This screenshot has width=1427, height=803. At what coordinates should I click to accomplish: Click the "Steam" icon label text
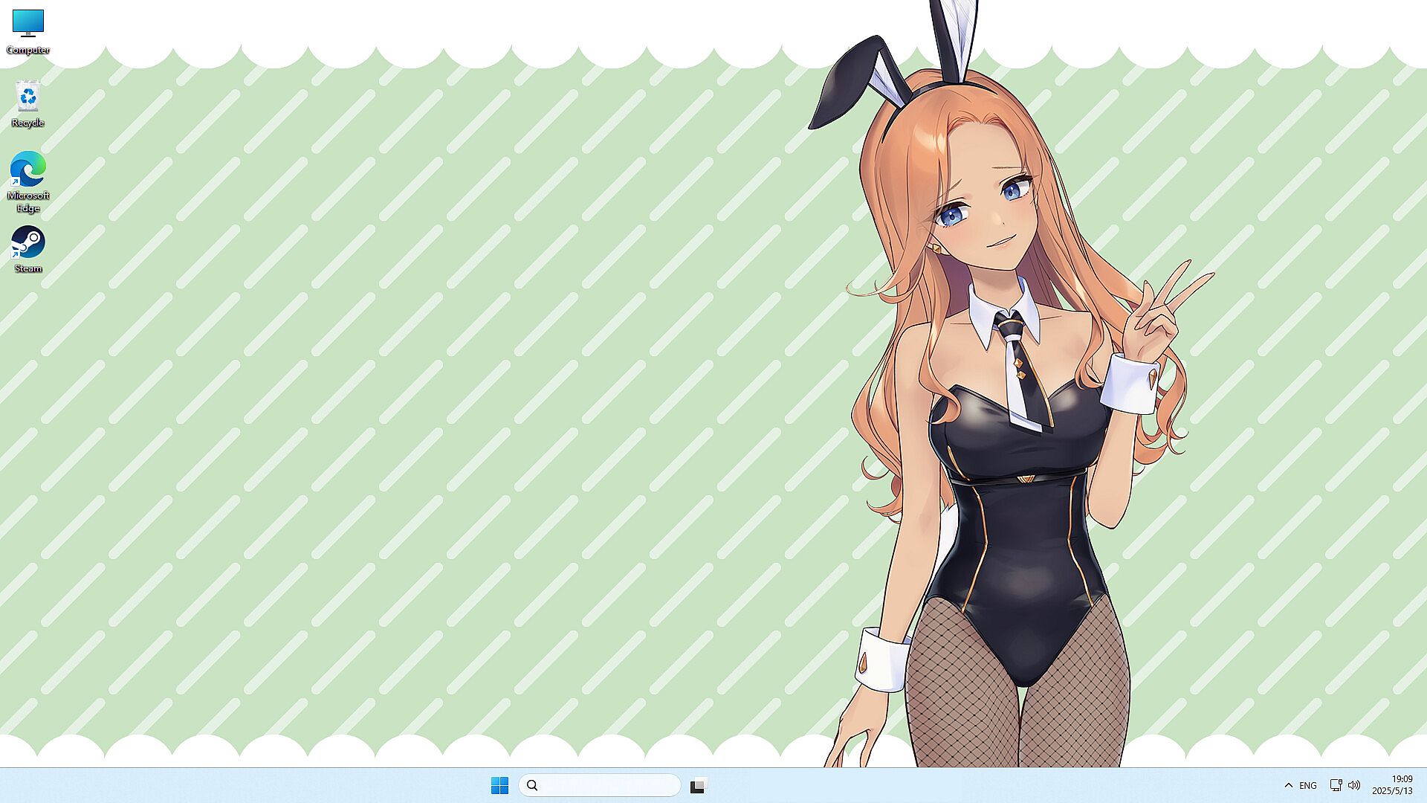tap(28, 268)
